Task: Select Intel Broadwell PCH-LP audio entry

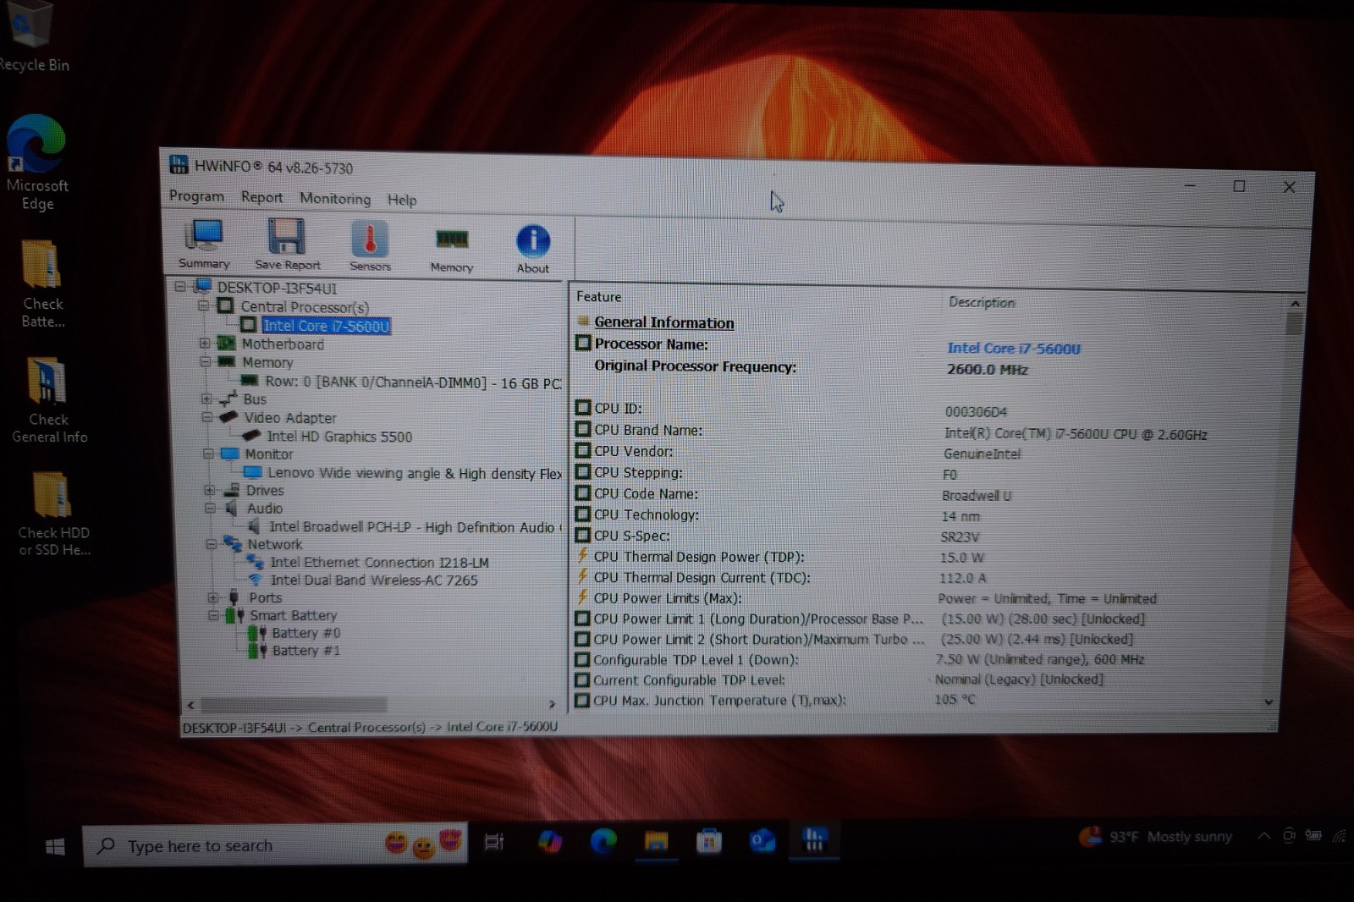Action: coord(414,527)
